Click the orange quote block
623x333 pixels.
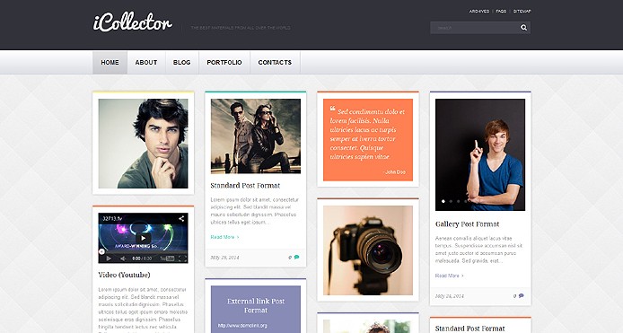tap(368, 139)
